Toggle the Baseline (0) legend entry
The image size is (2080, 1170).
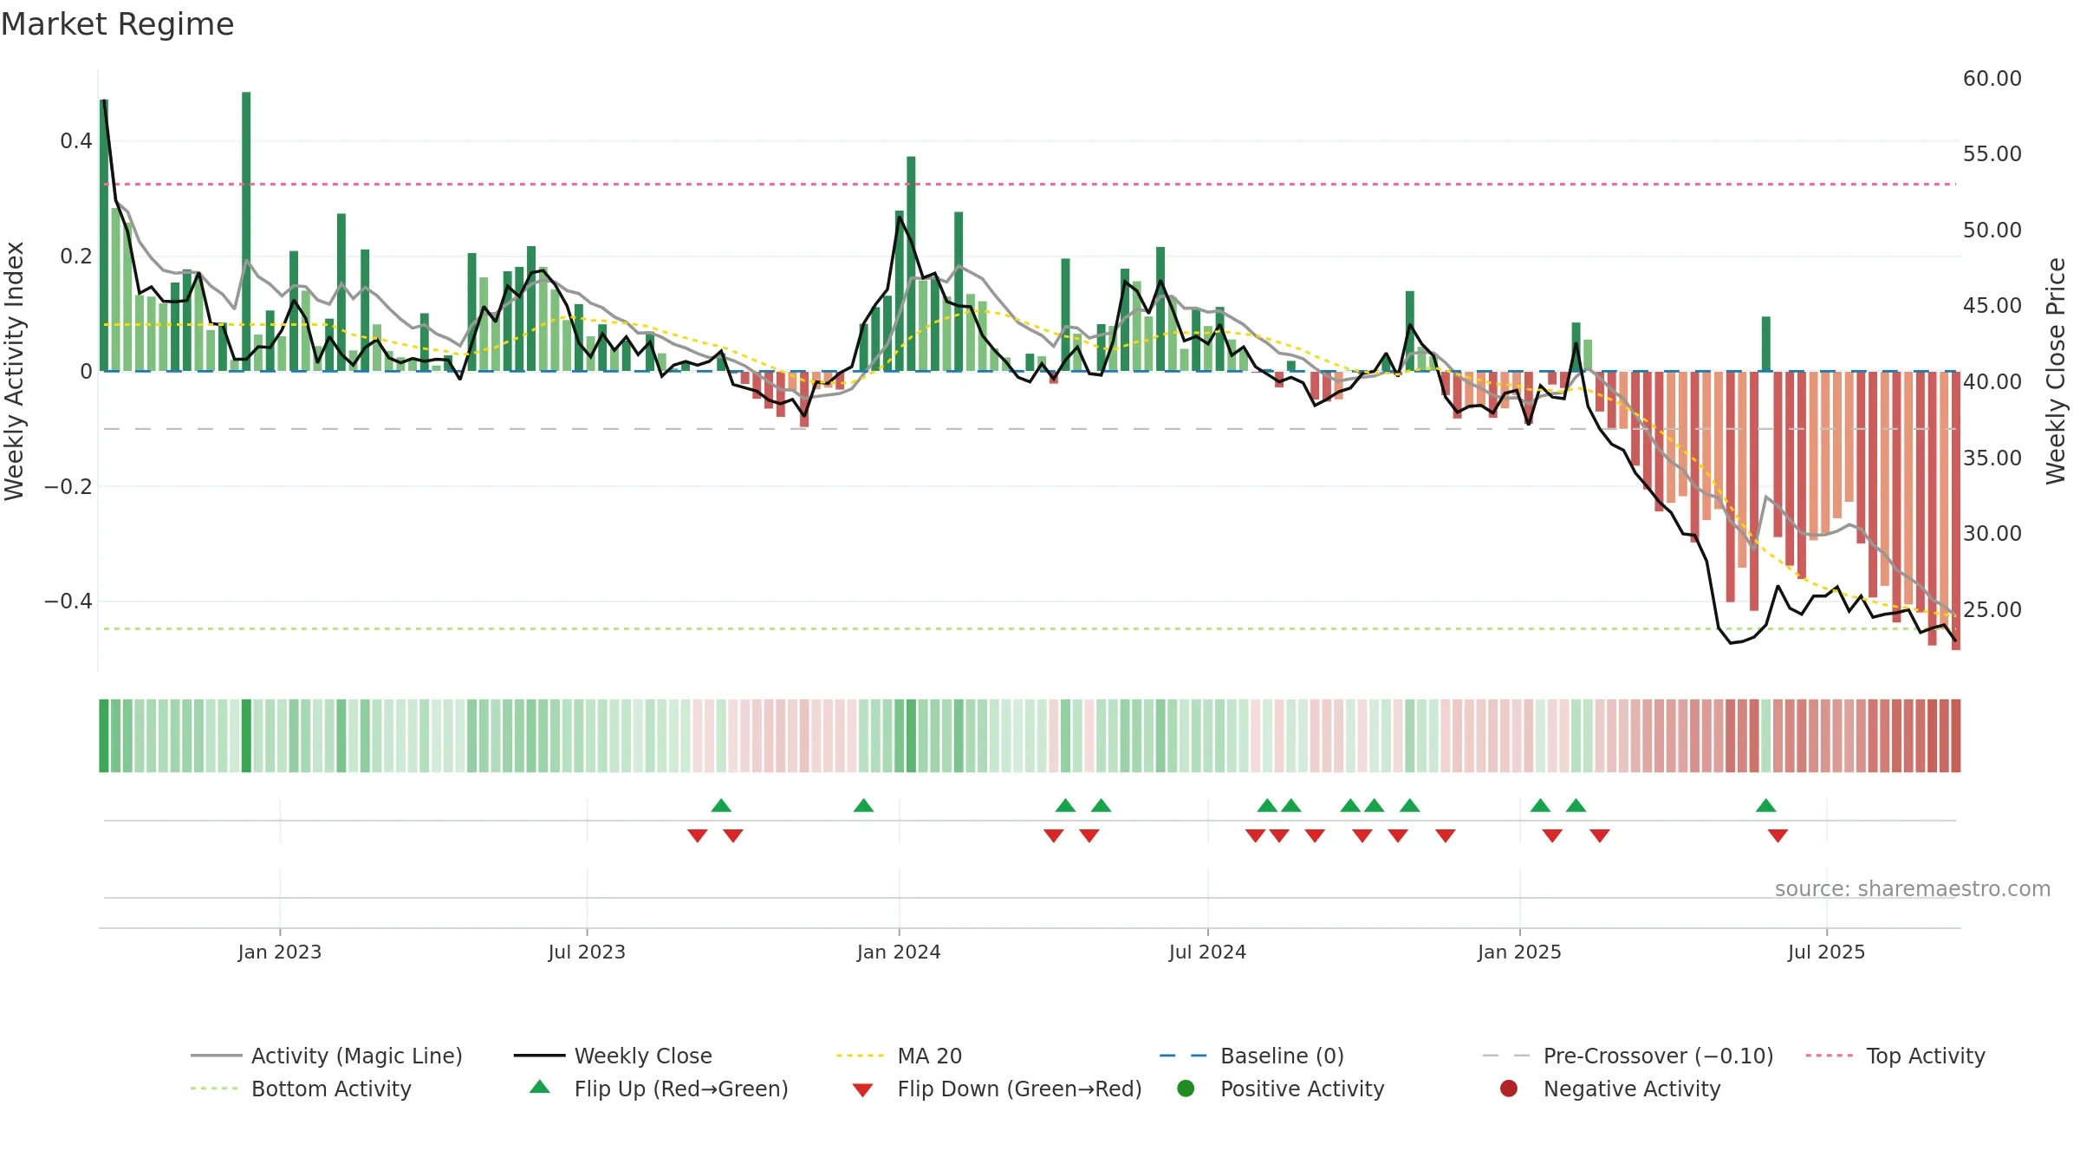pos(1251,1056)
